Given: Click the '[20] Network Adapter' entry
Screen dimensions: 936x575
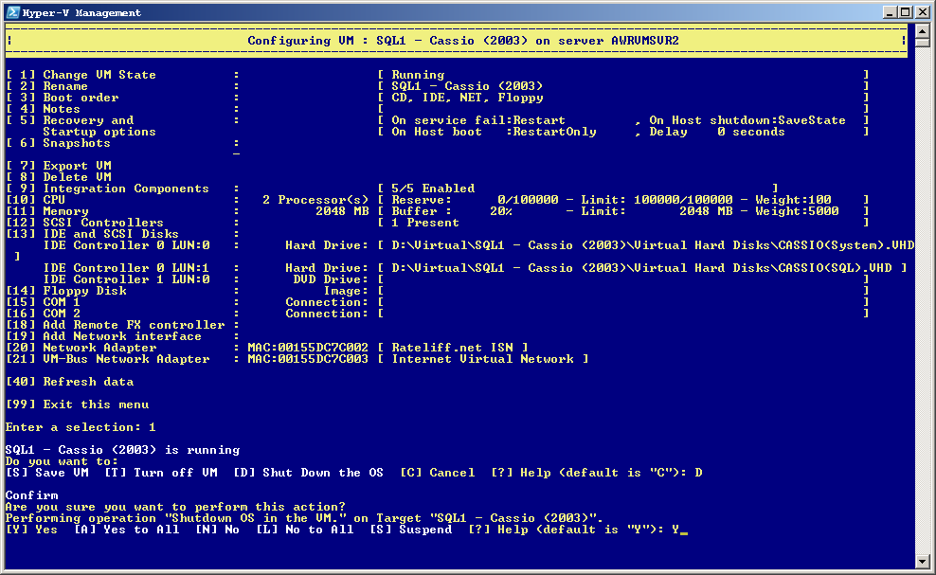Looking at the screenshot, I should coord(81,347).
